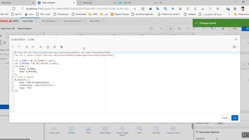Click the page lock icon in the Page Designer toolbar
This screenshot has height=140, width=249.
(179, 28)
